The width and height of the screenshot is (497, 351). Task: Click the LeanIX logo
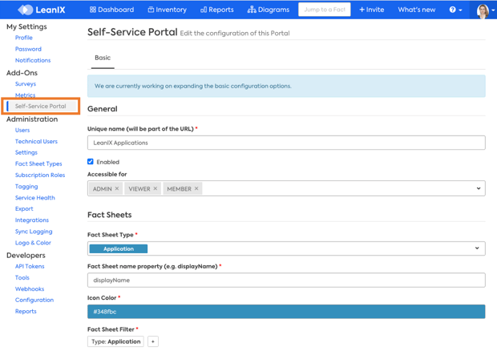(42, 10)
